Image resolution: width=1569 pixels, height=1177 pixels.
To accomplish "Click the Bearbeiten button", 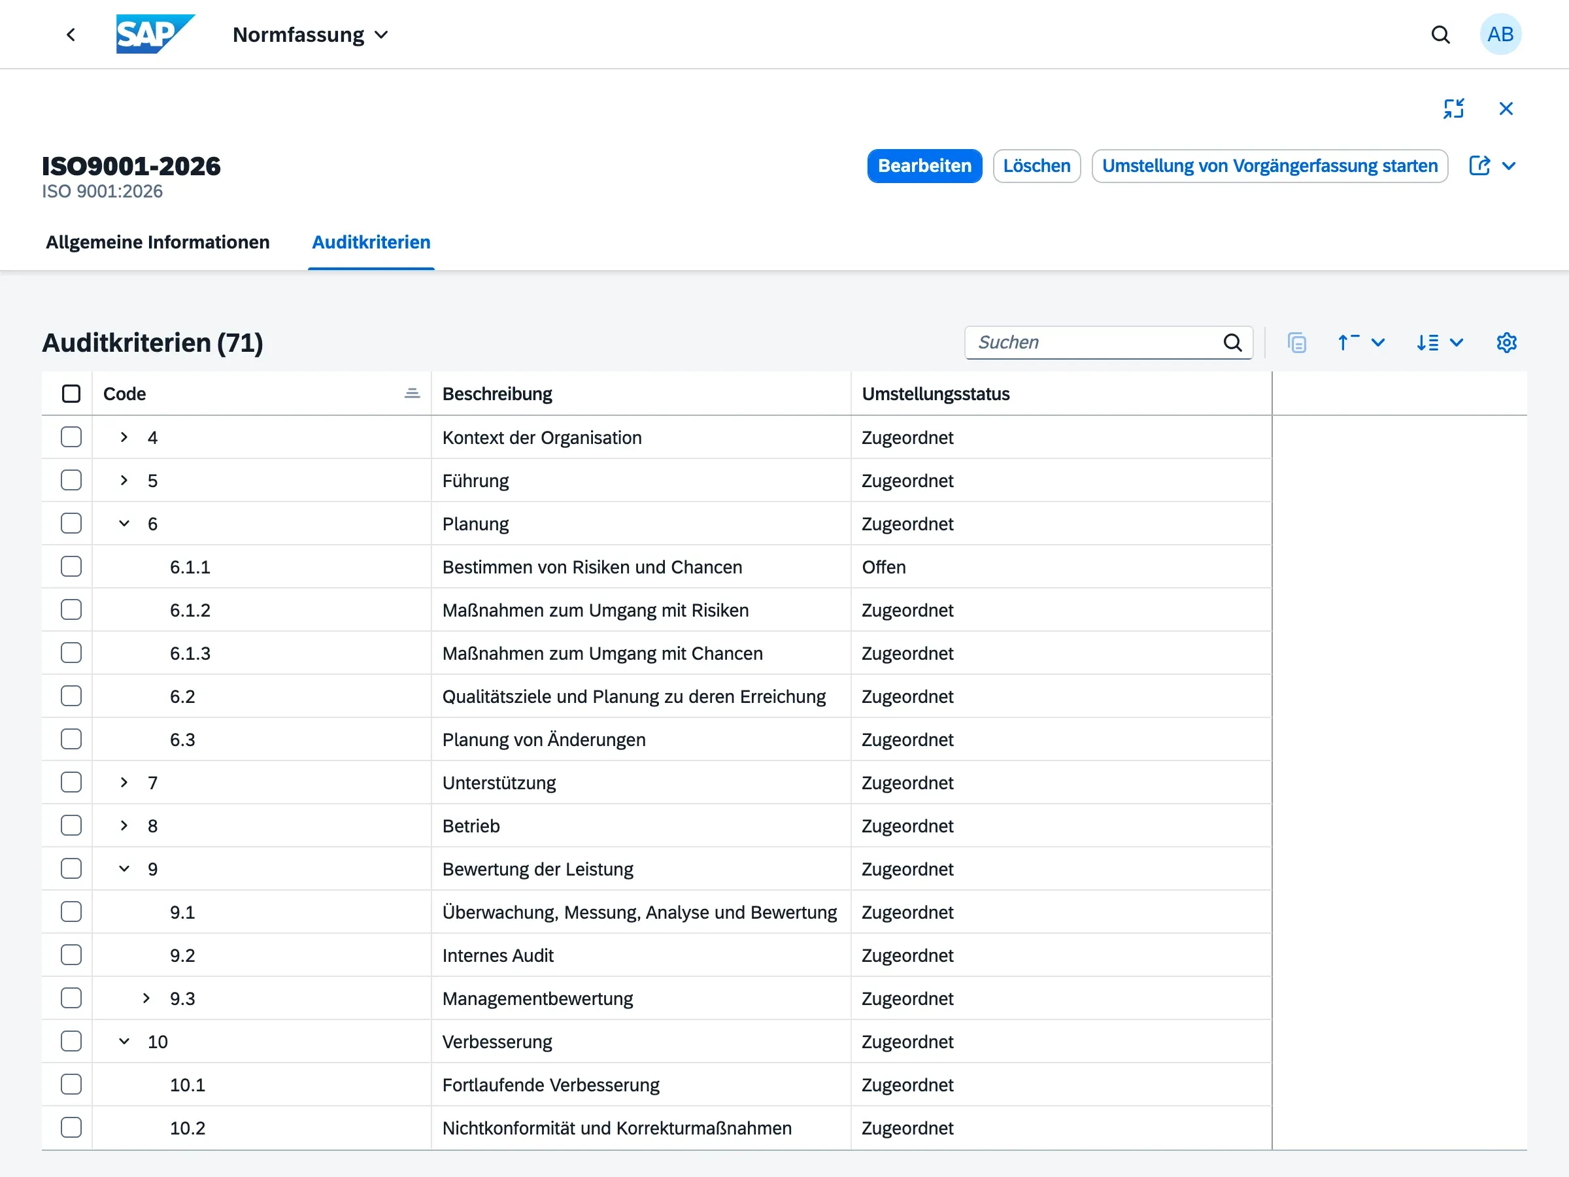I will click(924, 166).
